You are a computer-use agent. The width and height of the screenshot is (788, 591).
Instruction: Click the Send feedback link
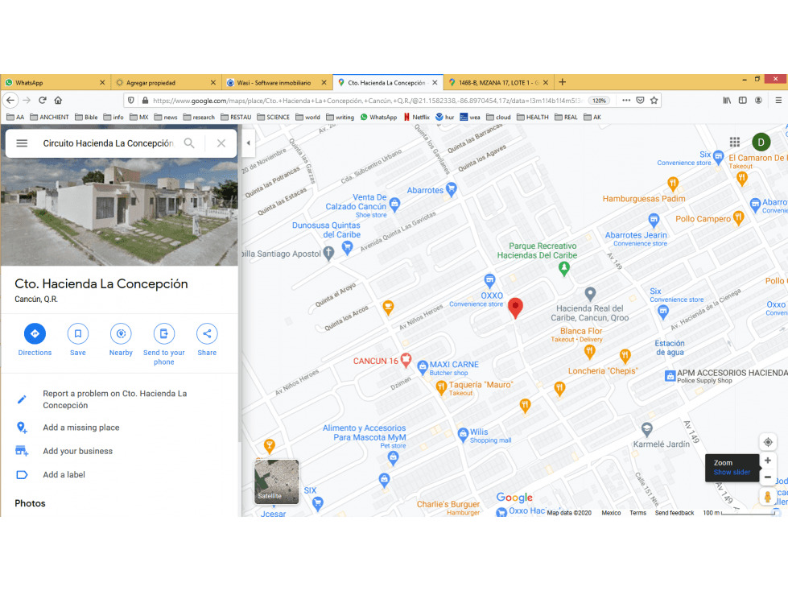click(674, 513)
